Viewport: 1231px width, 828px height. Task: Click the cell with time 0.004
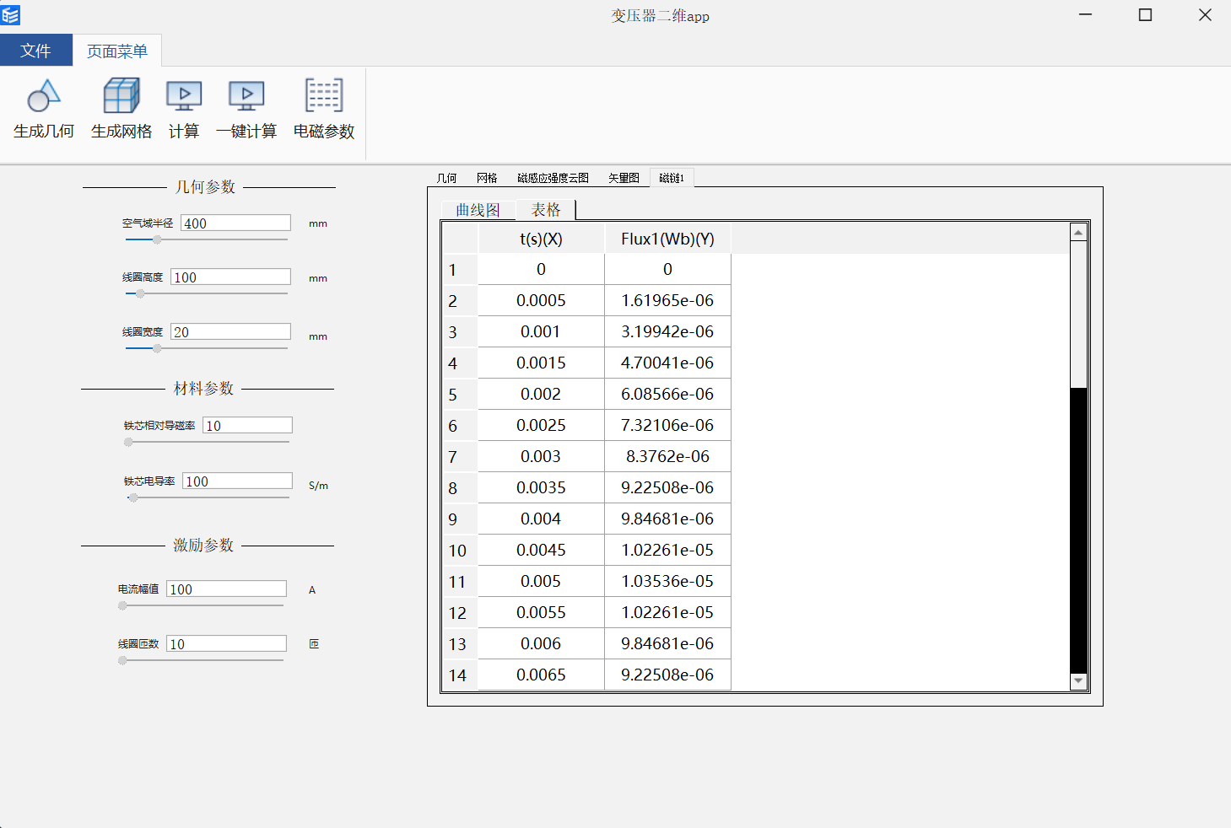(x=541, y=519)
